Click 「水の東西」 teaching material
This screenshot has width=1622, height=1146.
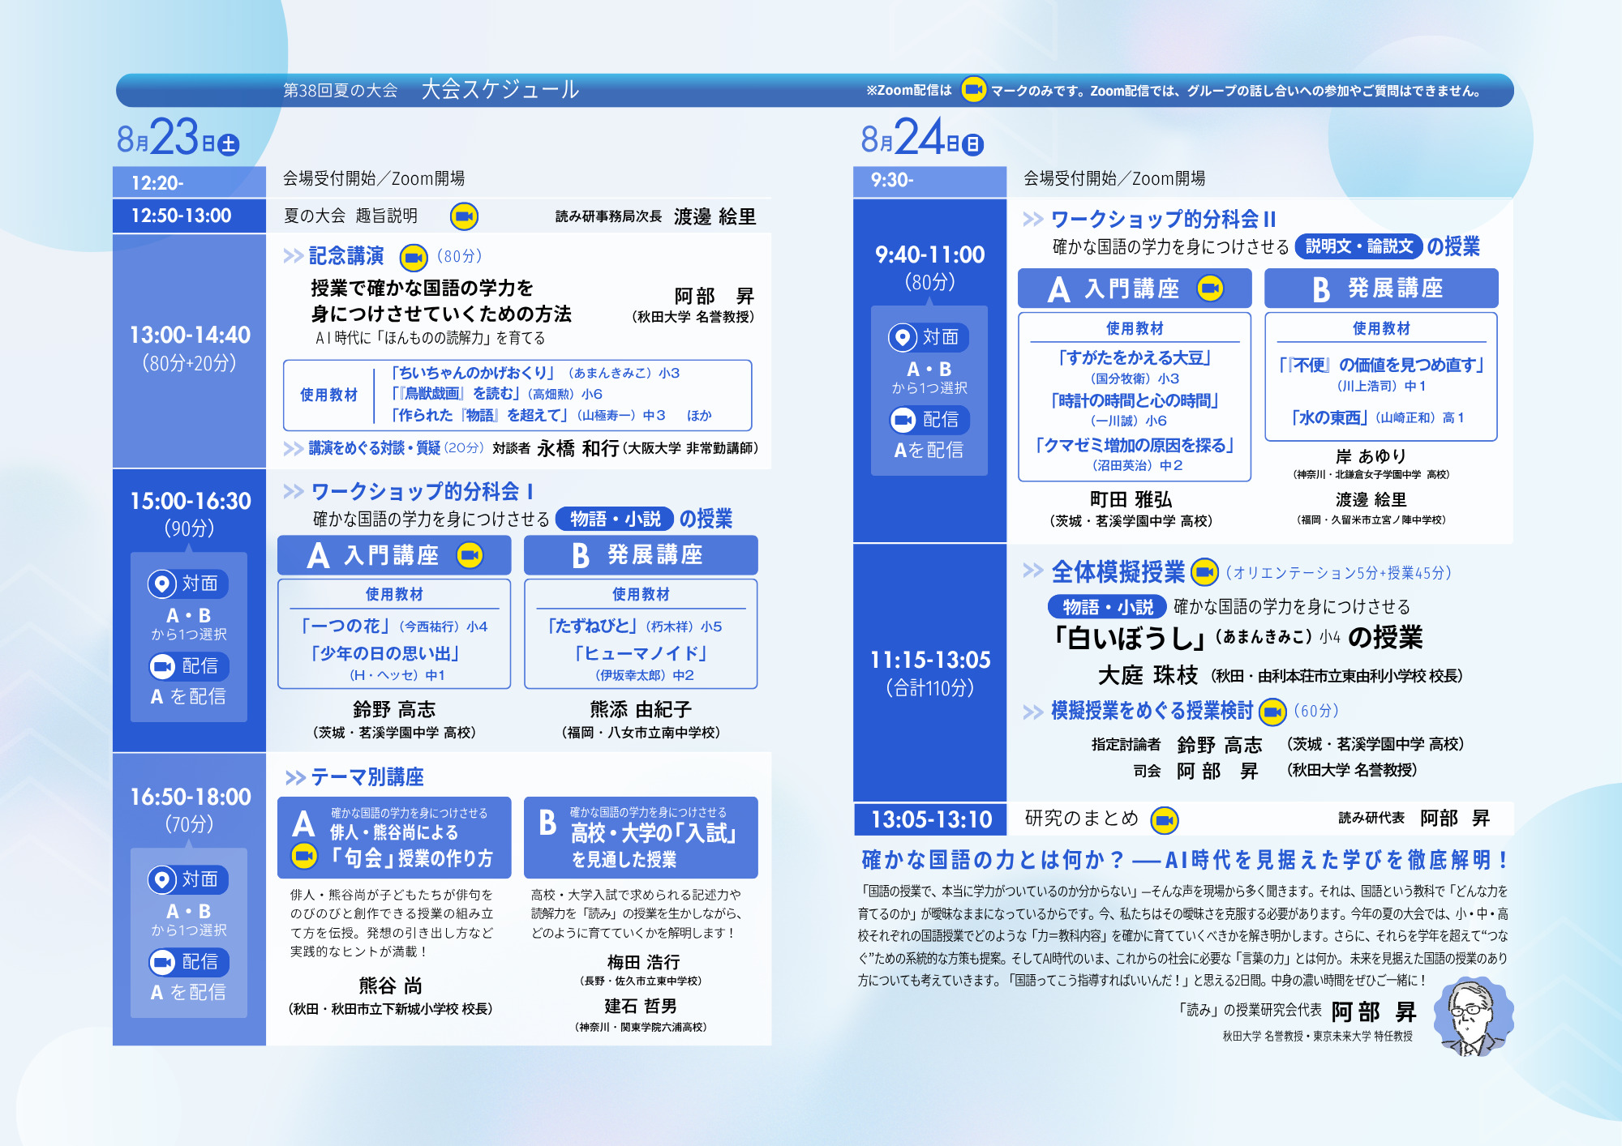click(x=1328, y=417)
